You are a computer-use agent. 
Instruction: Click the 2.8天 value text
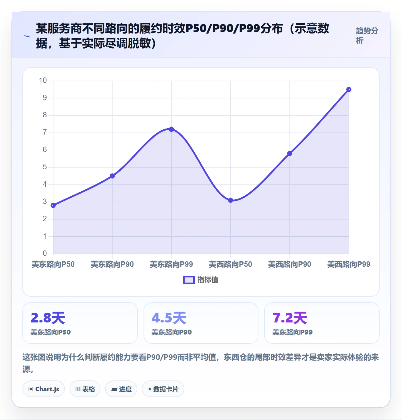[x=48, y=318]
